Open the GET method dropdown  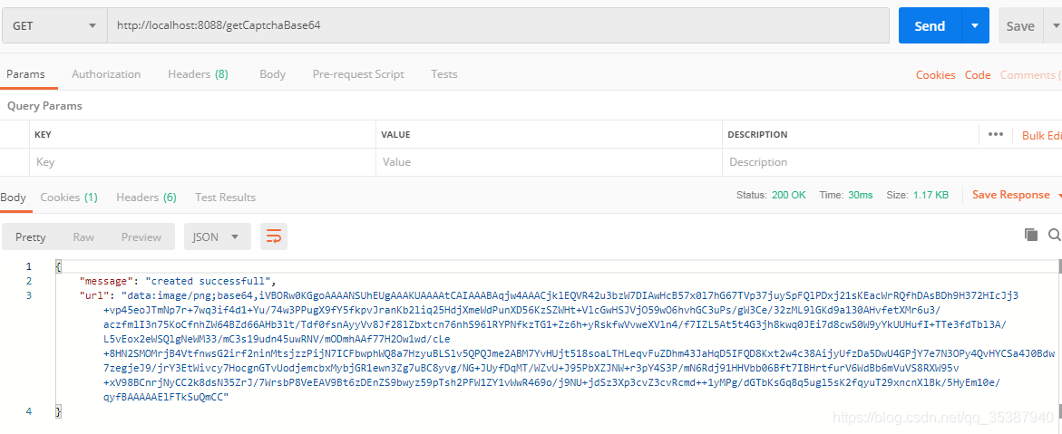tap(54, 25)
